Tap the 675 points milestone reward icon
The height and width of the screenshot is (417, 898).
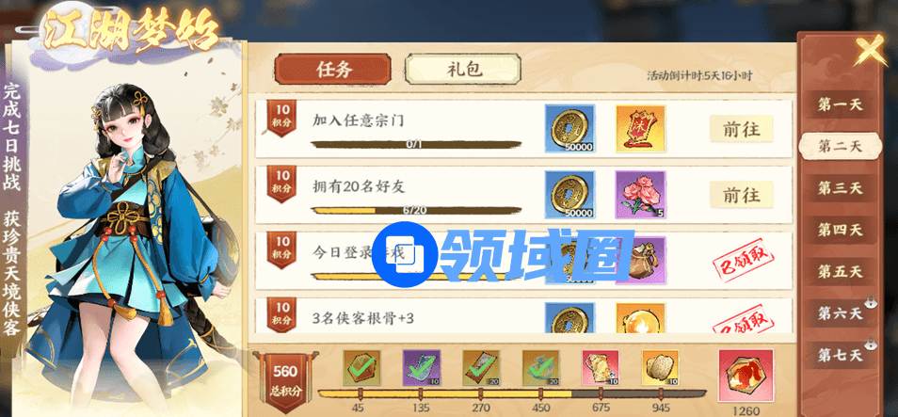pyautogui.click(x=601, y=367)
